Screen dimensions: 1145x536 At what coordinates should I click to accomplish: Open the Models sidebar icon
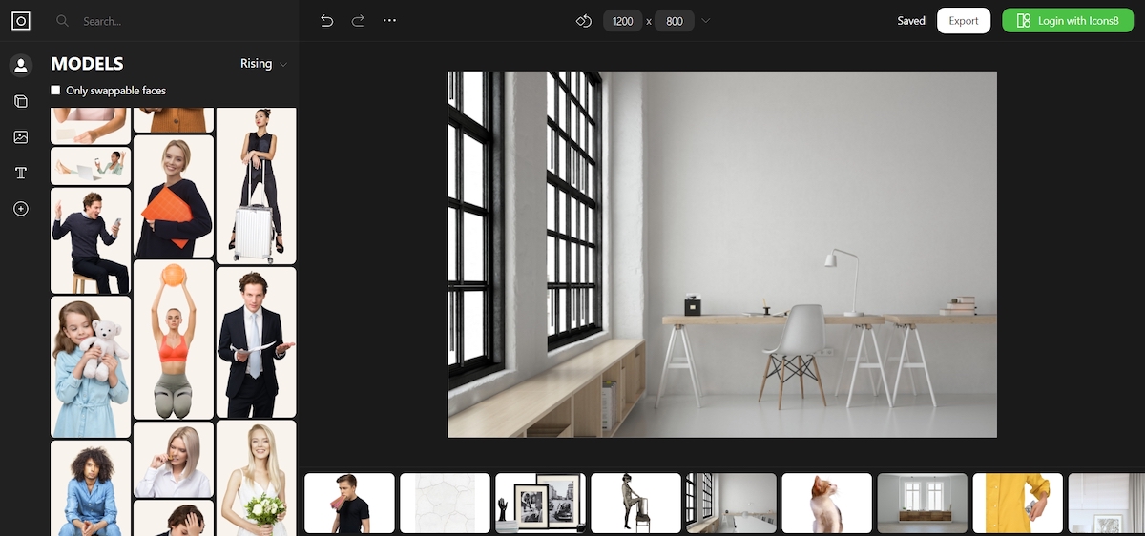coord(20,66)
